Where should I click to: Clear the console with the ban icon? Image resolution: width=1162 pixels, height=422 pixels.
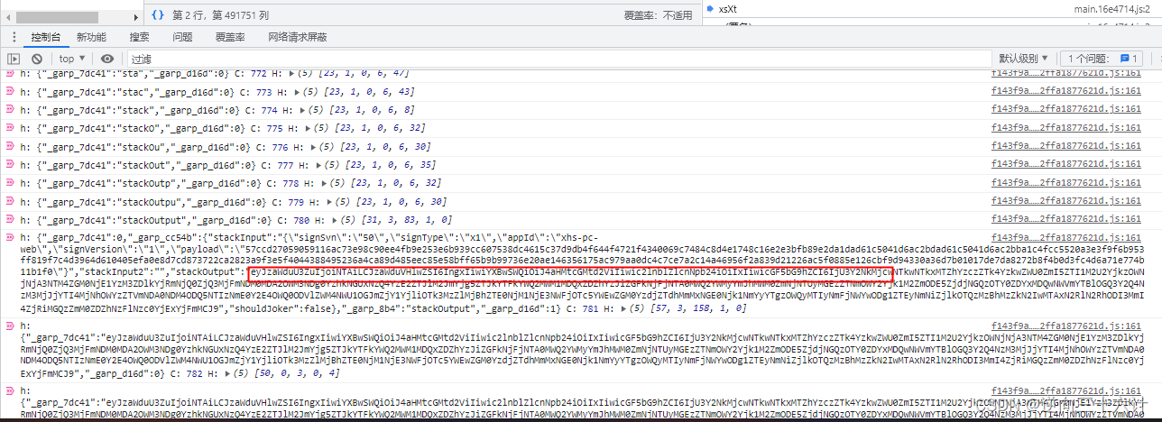(37, 59)
